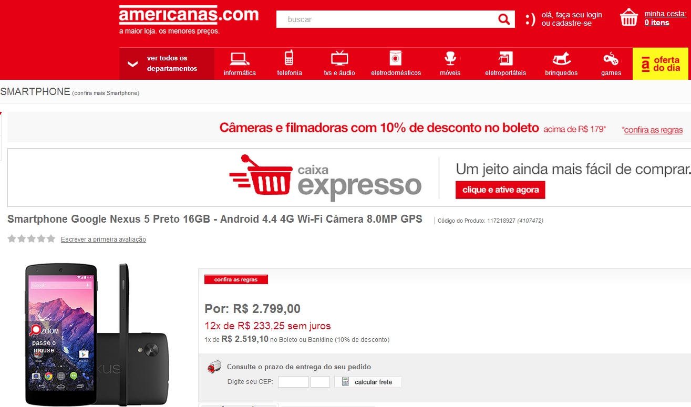
Task: Click the search magnifier icon
Action: pos(504,19)
